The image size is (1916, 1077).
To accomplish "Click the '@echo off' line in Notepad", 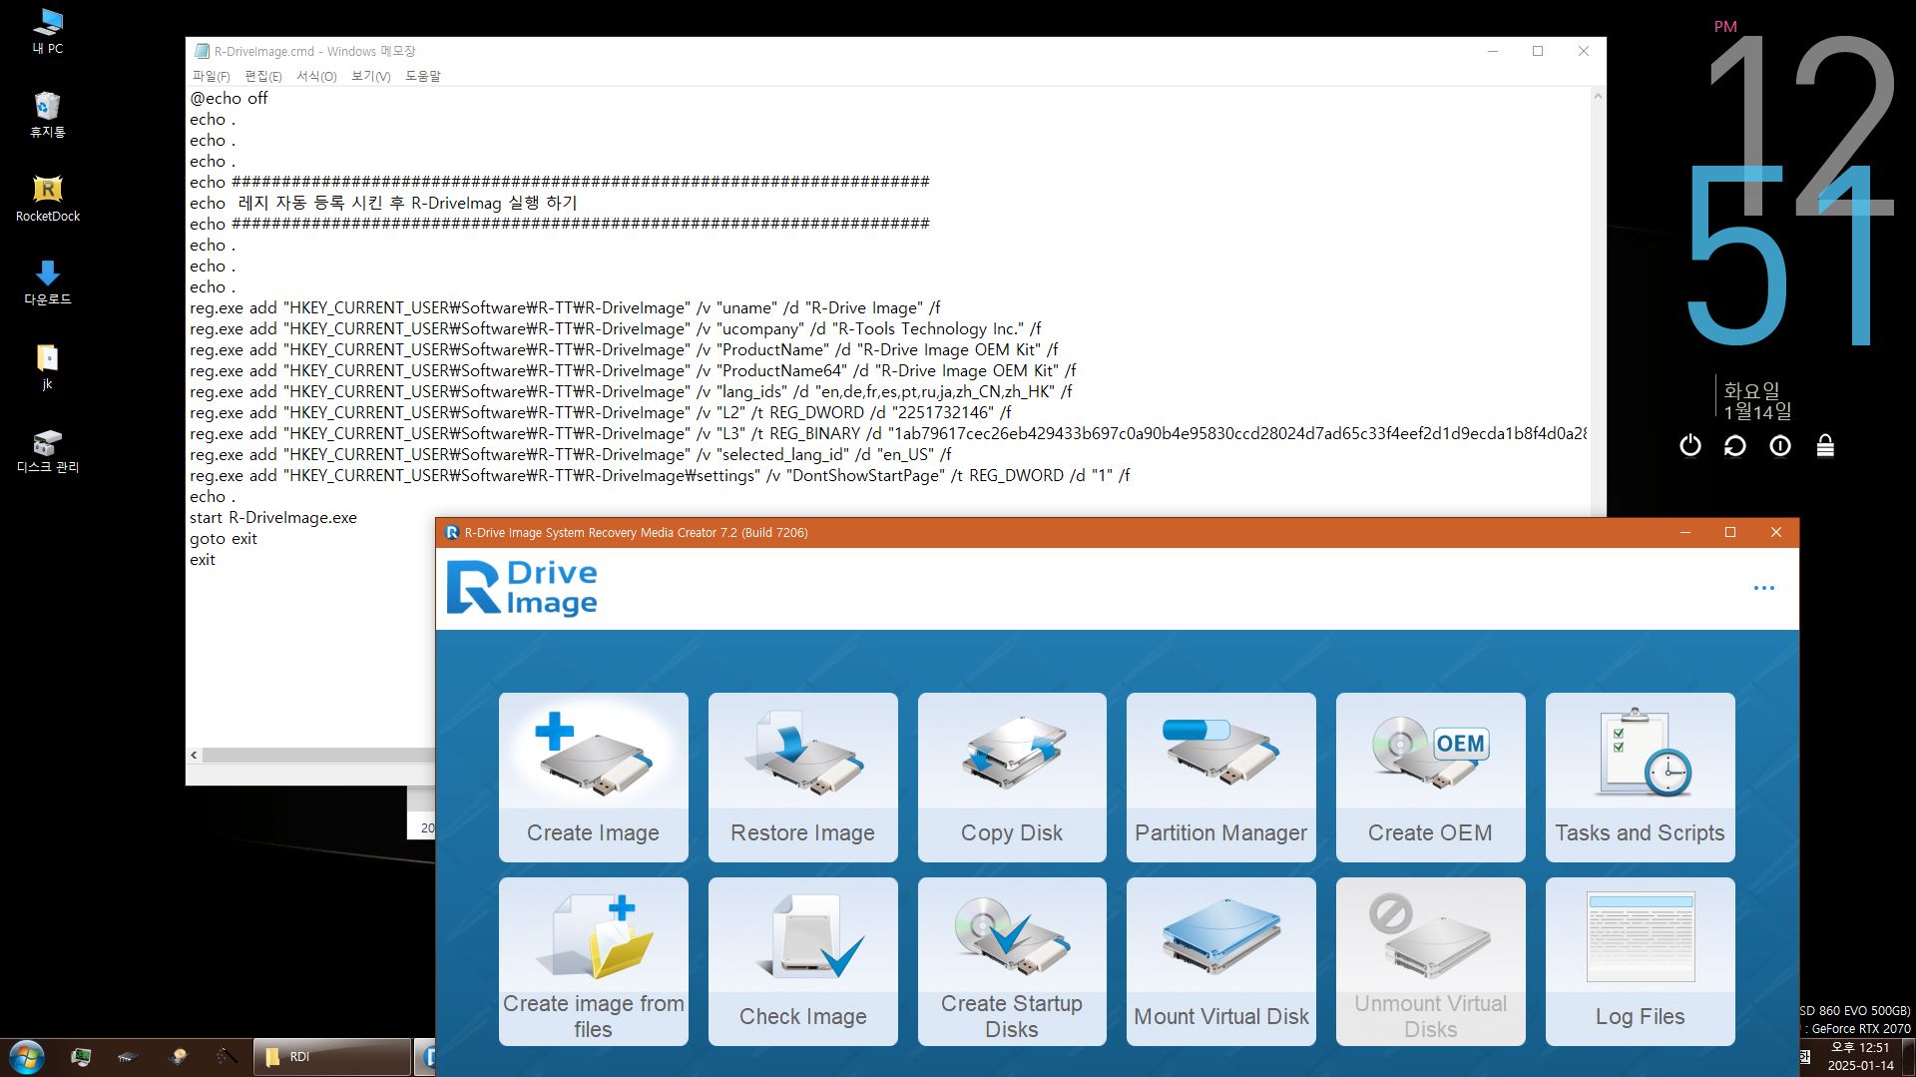I will 229,98.
